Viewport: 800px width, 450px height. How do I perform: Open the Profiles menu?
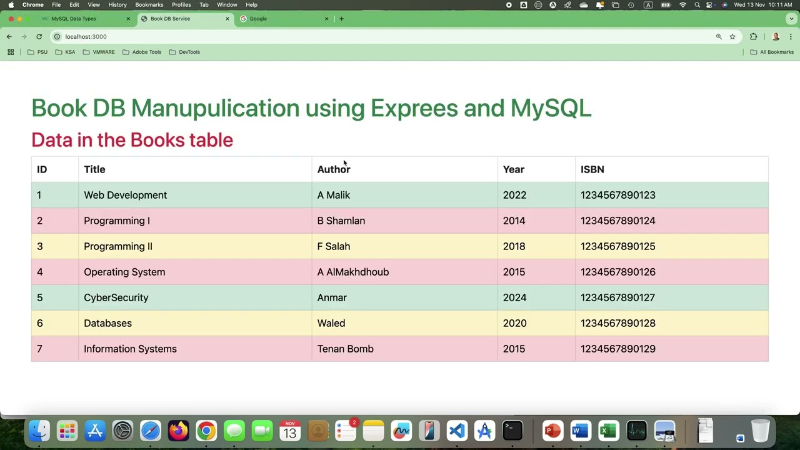coord(181,4)
